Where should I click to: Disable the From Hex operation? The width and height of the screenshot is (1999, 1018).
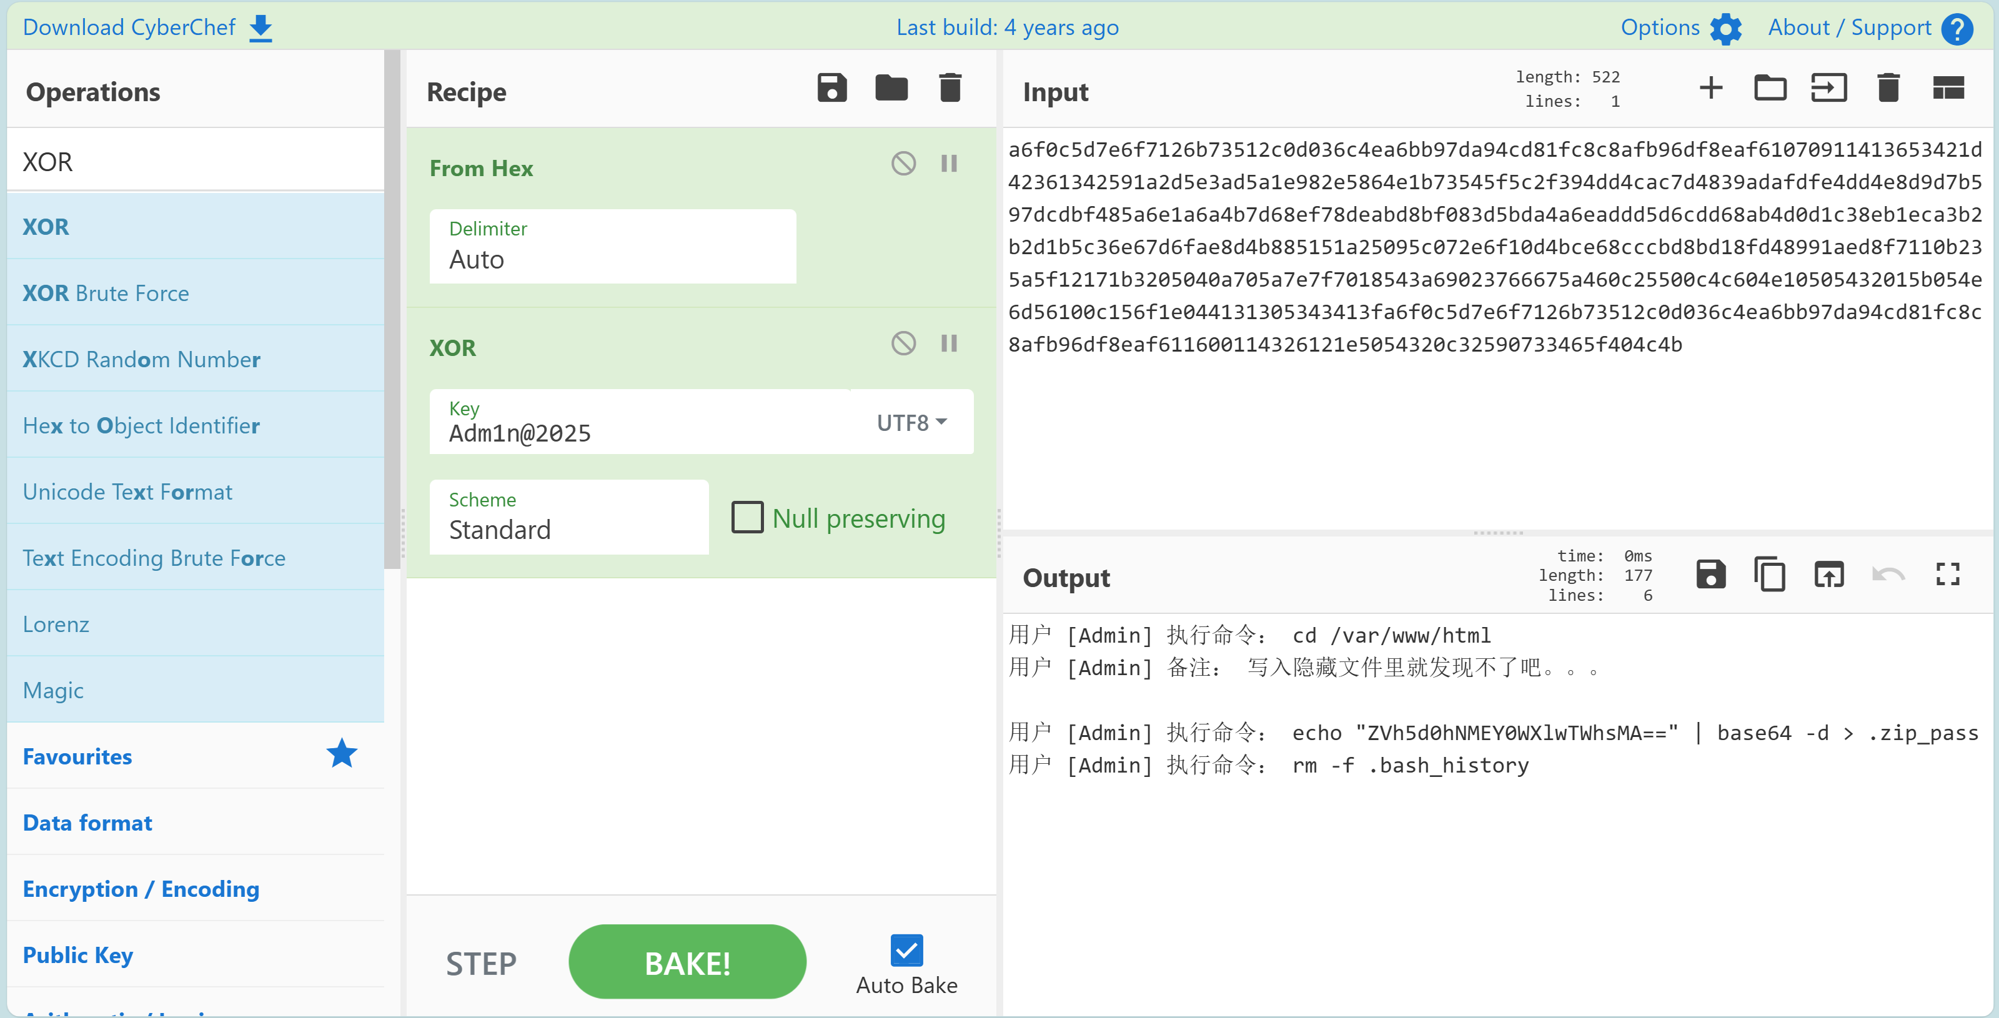[903, 164]
